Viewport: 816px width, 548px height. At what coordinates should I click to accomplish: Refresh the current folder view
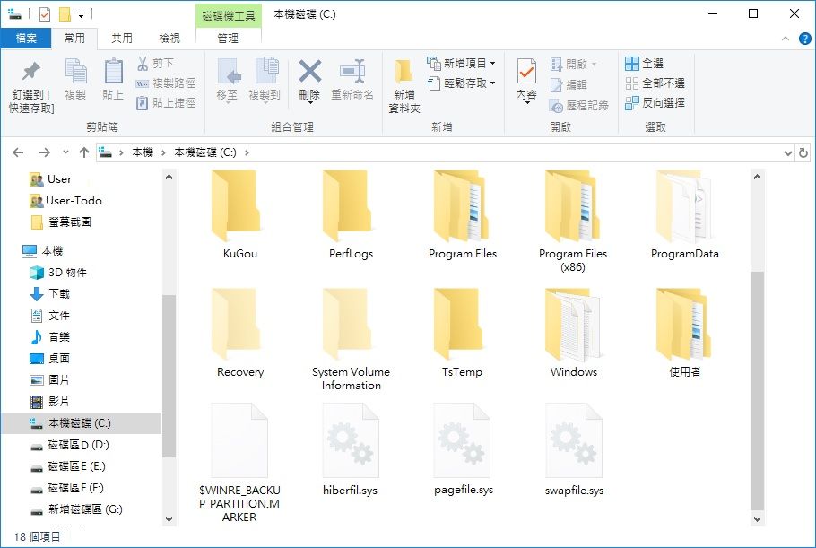tap(803, 153)
